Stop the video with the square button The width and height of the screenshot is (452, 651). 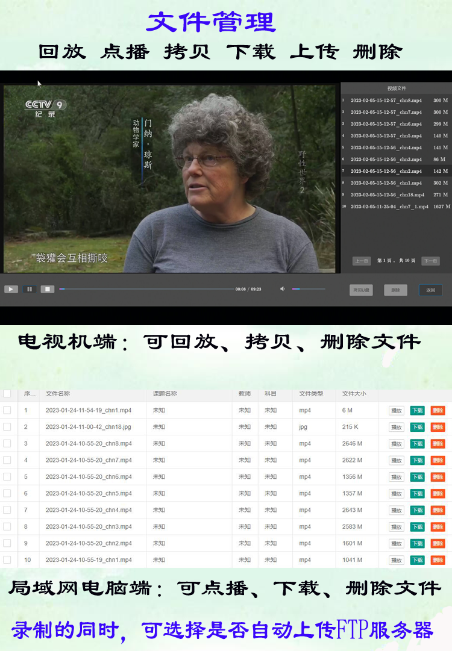[x=48, y=289]
